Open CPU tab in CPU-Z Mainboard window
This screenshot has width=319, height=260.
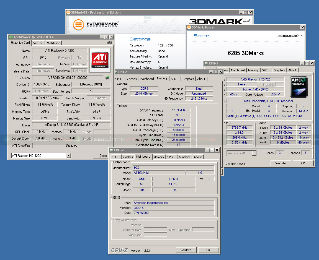point(115,157)
